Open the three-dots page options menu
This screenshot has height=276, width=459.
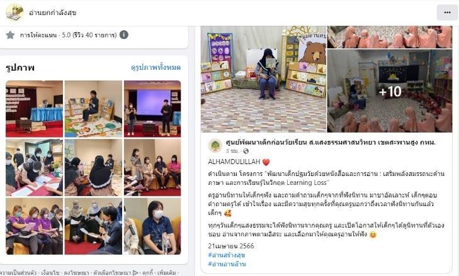(x=447, y=13)
